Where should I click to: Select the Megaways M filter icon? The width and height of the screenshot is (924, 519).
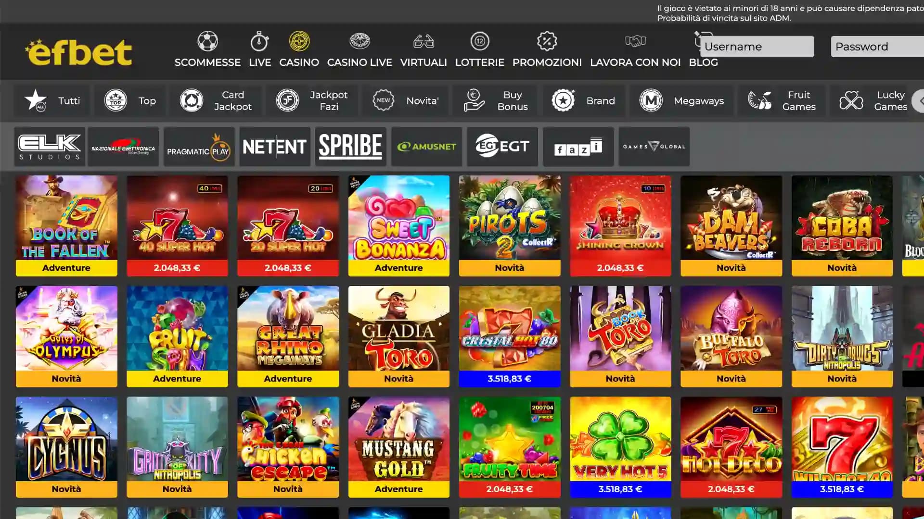click(x=651, y=100)
